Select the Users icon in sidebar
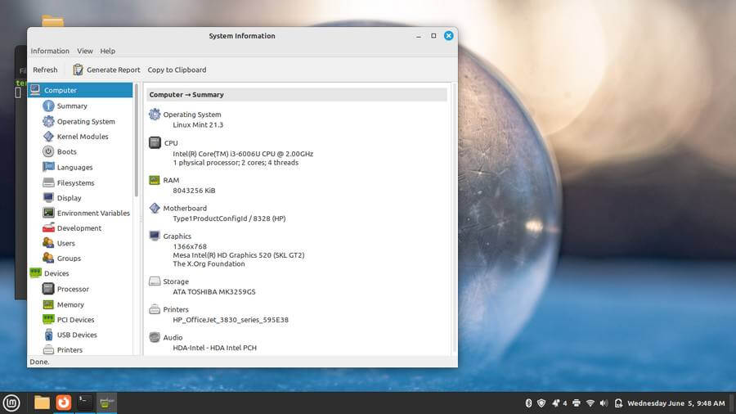The width and height of the screenshot is (736, 414). (x=48, y=243)
